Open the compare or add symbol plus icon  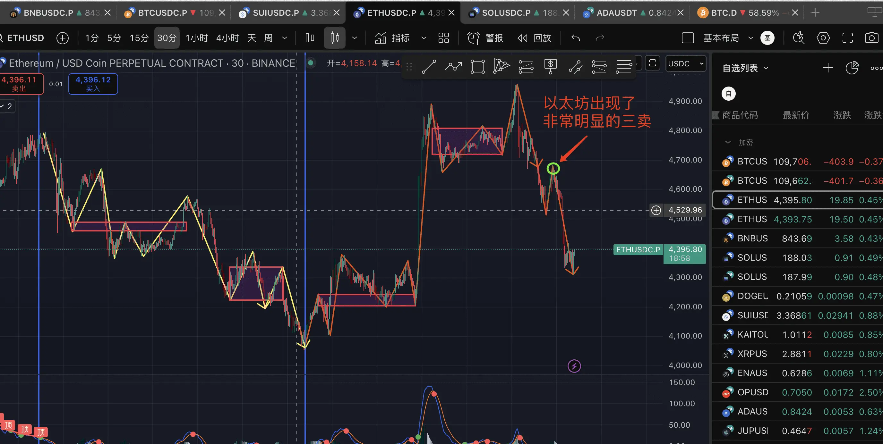click(x=62, y=38)
